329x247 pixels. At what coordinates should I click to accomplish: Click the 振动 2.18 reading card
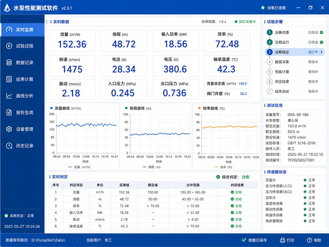(x=72, y=89)
